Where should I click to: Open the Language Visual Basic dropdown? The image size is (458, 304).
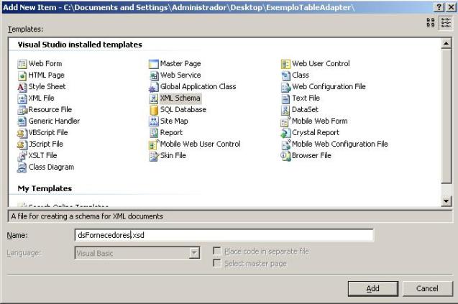pos(194,253)
